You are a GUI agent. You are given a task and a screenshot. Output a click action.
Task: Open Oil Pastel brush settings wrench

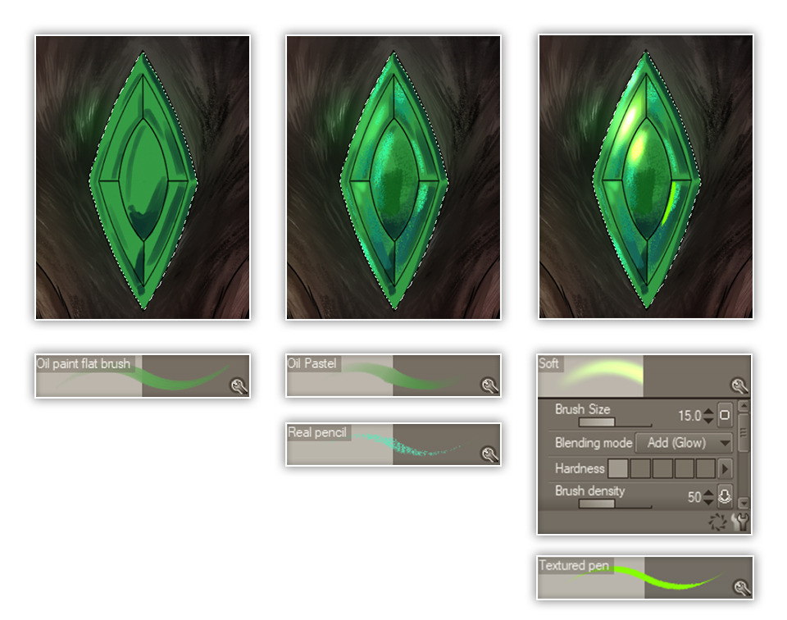(x=489, y=385)
